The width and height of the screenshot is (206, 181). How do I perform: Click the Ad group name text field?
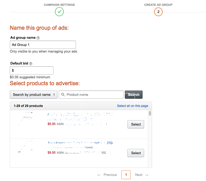[x=43, y=45]
